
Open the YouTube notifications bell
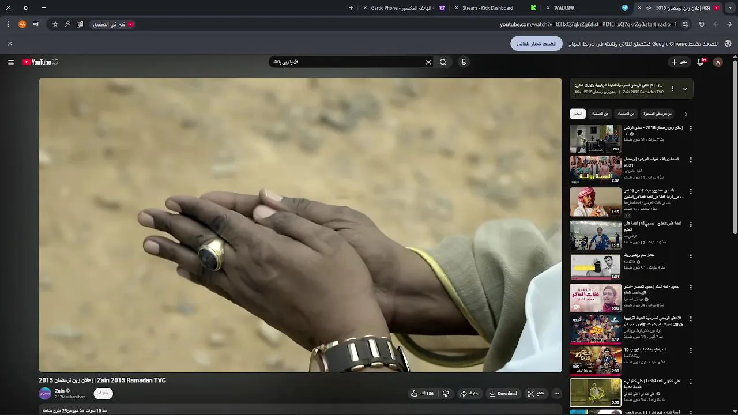coord(701,62)
